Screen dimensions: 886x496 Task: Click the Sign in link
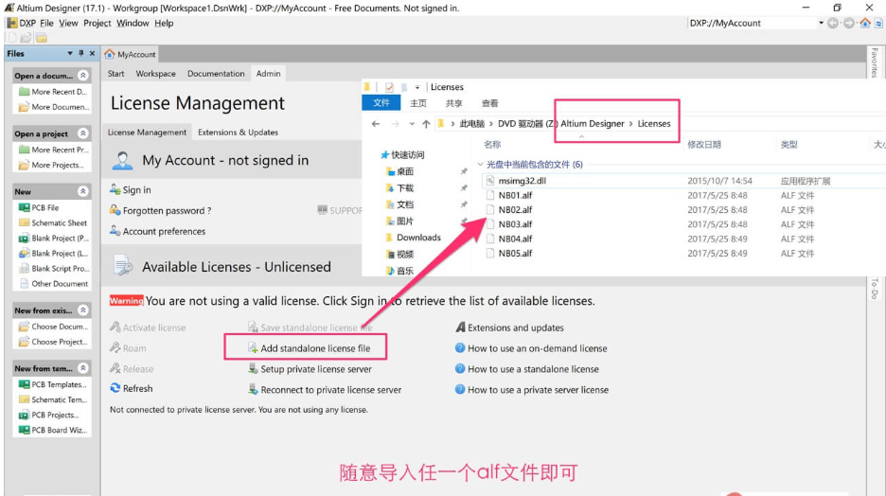[x=131, y=190]
